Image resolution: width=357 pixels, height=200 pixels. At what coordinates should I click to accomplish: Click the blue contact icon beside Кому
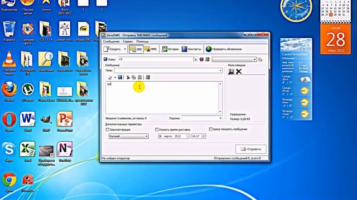pos(105,59)
